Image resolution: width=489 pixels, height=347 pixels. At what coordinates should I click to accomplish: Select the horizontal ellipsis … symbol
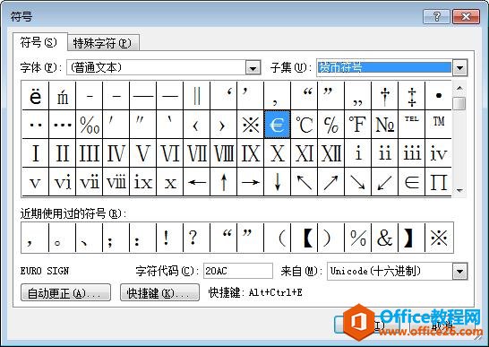(63, 125)
